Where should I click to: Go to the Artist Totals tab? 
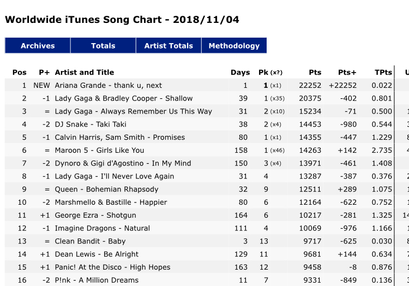point(169,46)
